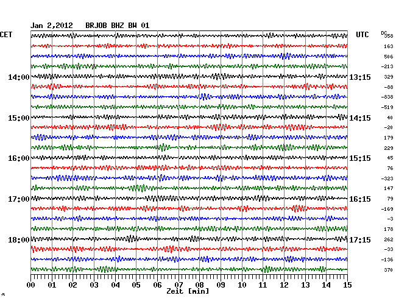Click the 'Zeit [min]' axis title

coord(188,291)
